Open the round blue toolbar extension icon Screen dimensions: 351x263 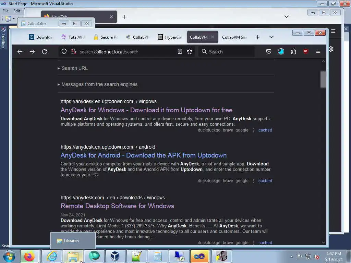281,52
